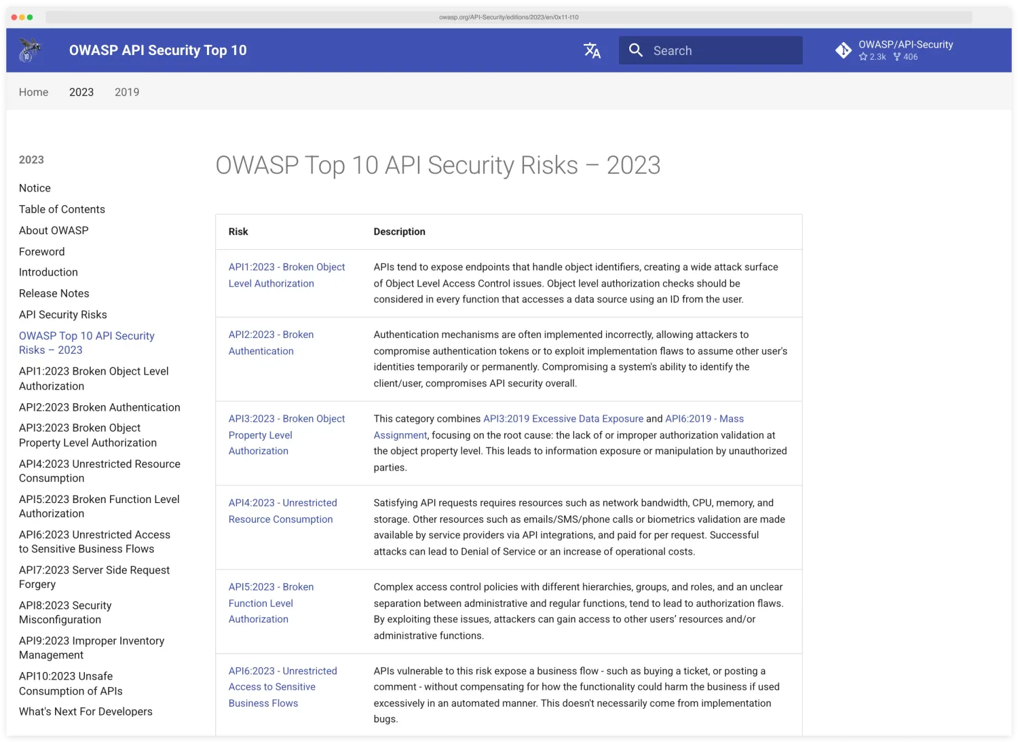
Task: Click description starting 'APIs vulnerable to this risk'
Action: tap(576, 694)
